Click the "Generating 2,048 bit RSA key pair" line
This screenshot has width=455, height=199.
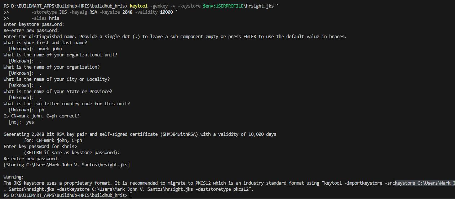click(140, 134)
